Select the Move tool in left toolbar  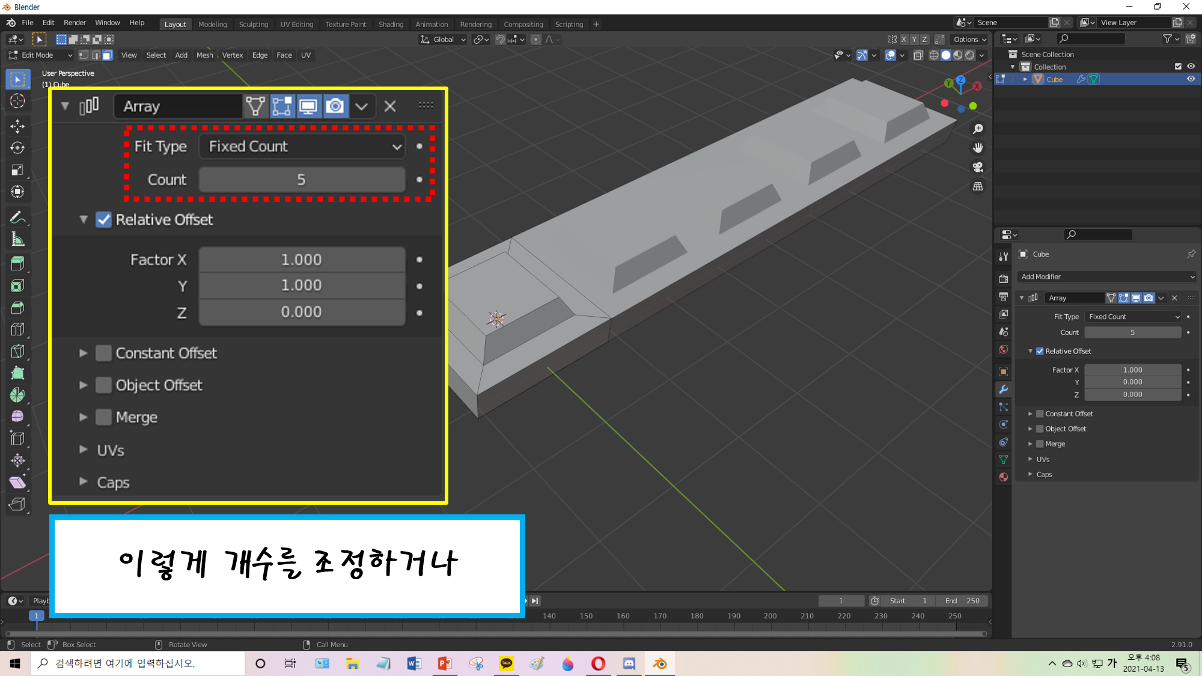17,126
